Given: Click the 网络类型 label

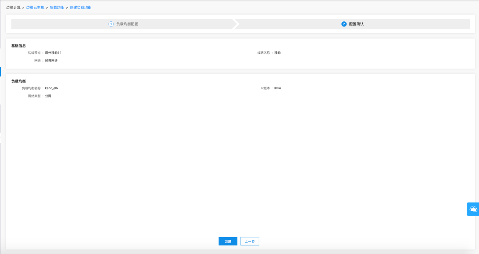Looking at the screenshot, I should 34,96.
